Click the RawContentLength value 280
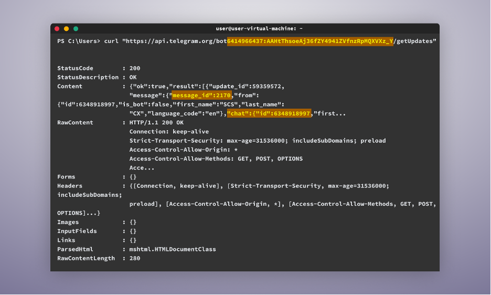This screenshot has height=295, width=491. (x=135, y=259)
